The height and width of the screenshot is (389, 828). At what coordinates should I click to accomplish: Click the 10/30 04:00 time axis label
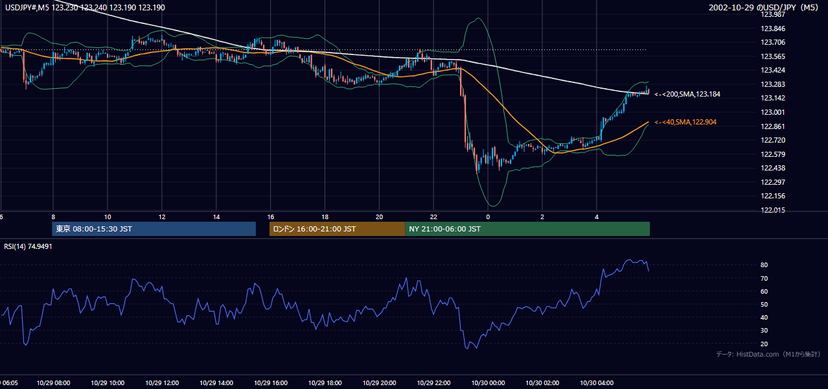(597, 383)
